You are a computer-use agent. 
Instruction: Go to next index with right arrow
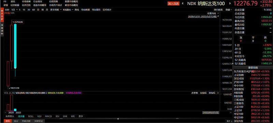pyautogui.click(x=230, y=3)
